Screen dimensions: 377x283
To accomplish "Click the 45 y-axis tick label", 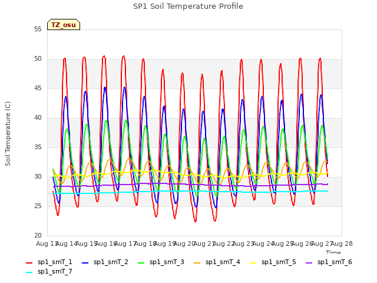I will pyautogui.click(x=38, y=88).
